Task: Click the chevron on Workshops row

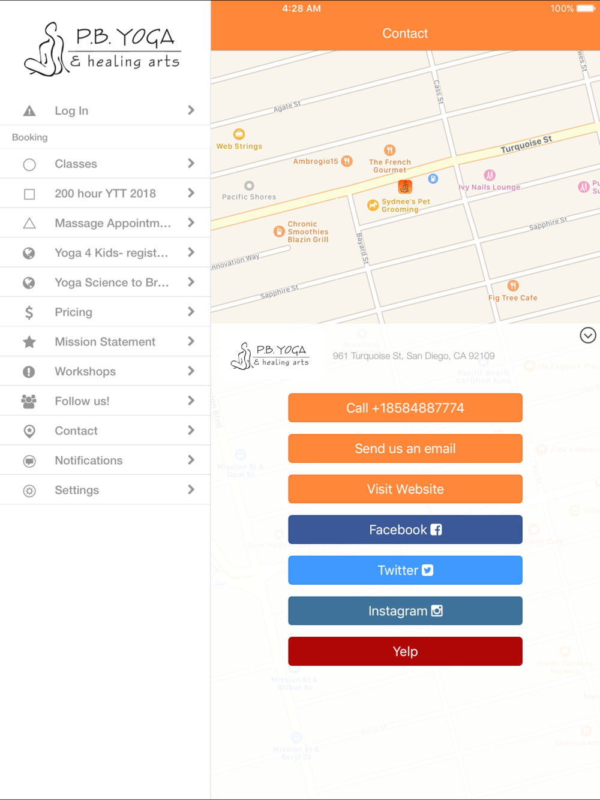Action: coord(191,371)
